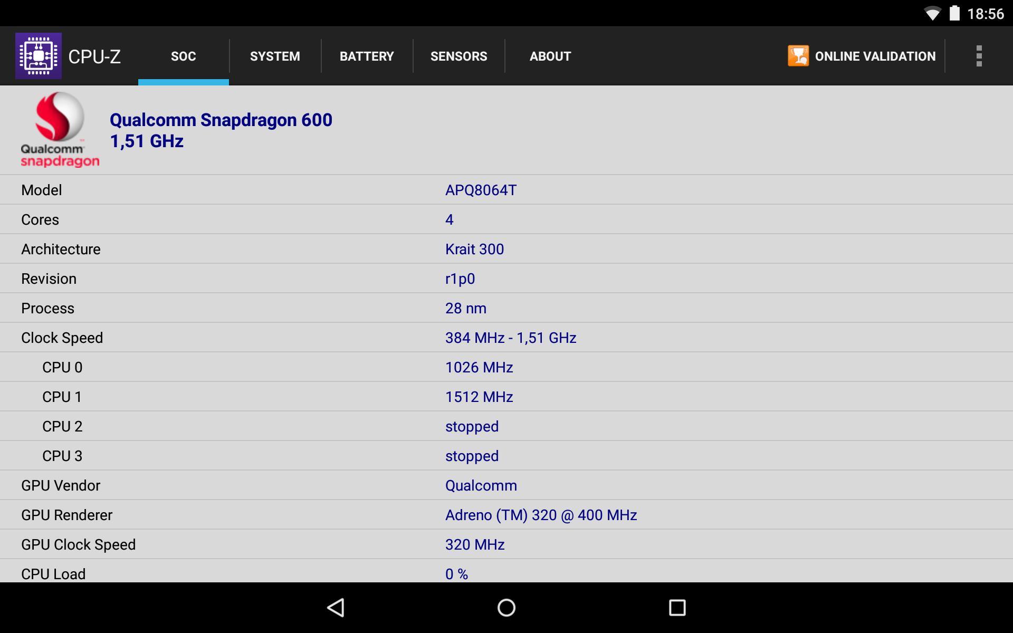Tap the 384 MHz - 1,51 GHz value
Screen dimensions: 1013x633
(x=511, y=338)
